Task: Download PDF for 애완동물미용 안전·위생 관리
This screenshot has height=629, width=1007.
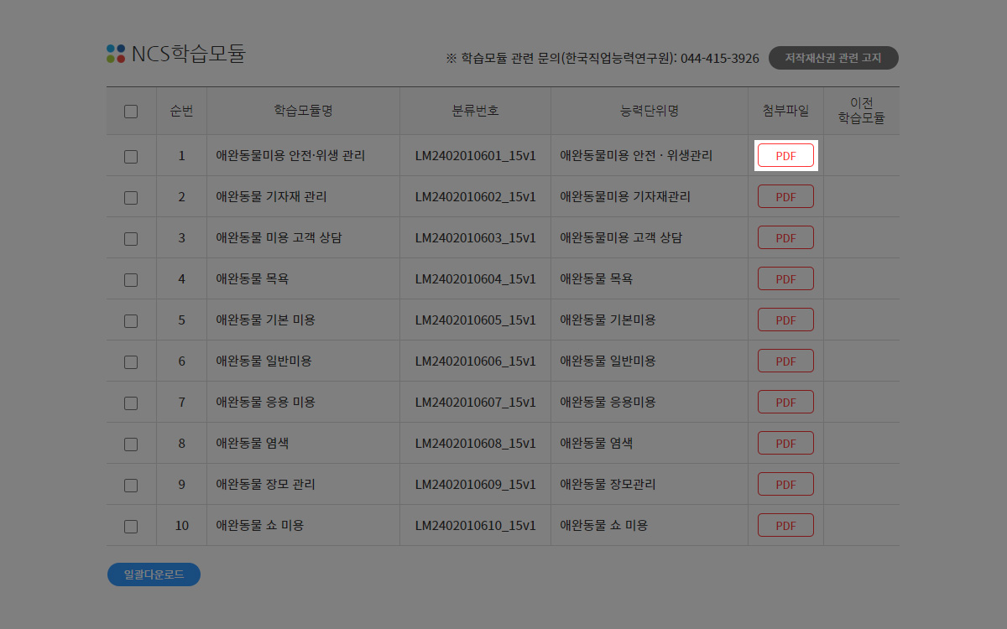Action: [785, 156]
